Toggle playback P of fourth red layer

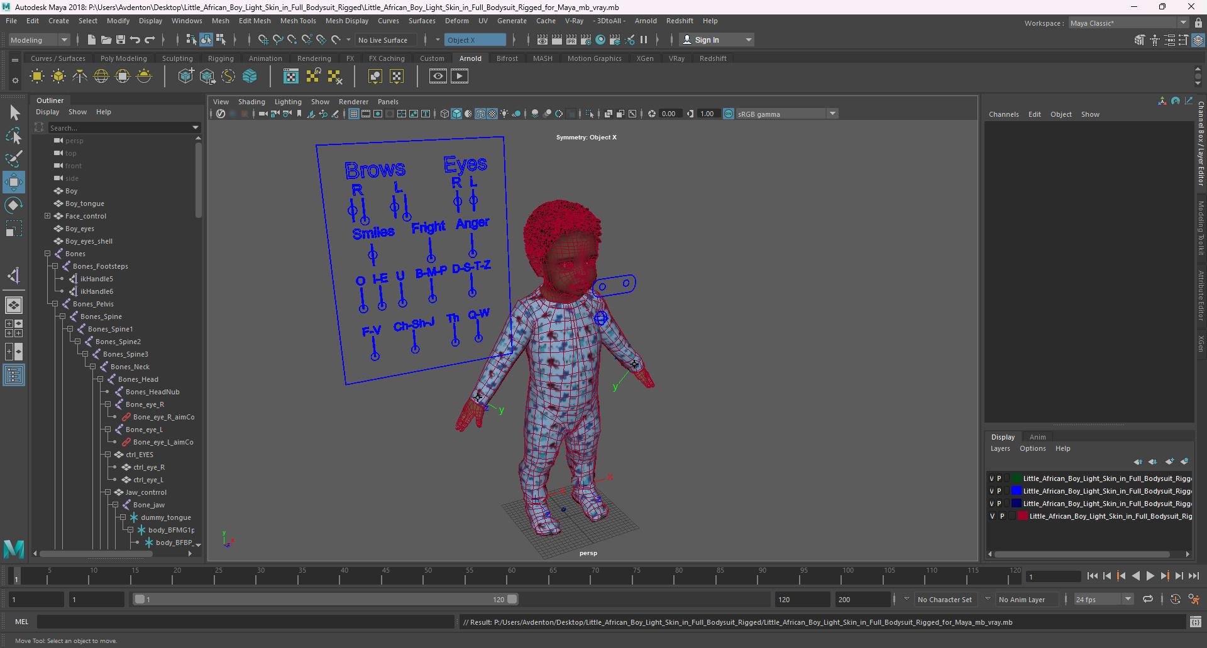[x=1003, y=516]
